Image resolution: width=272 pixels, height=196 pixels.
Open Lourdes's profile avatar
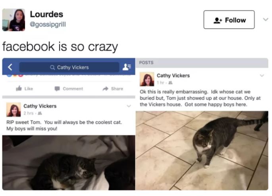14,20
